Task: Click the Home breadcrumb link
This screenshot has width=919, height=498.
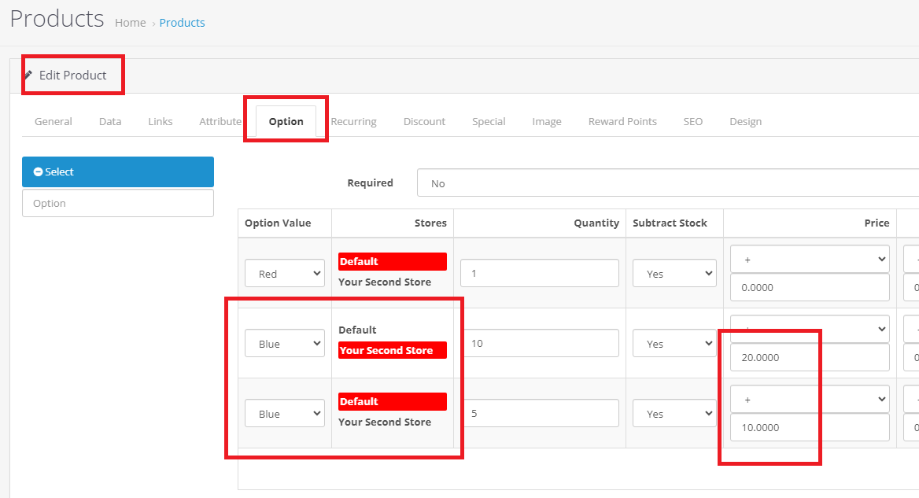Action: (130, 23)
